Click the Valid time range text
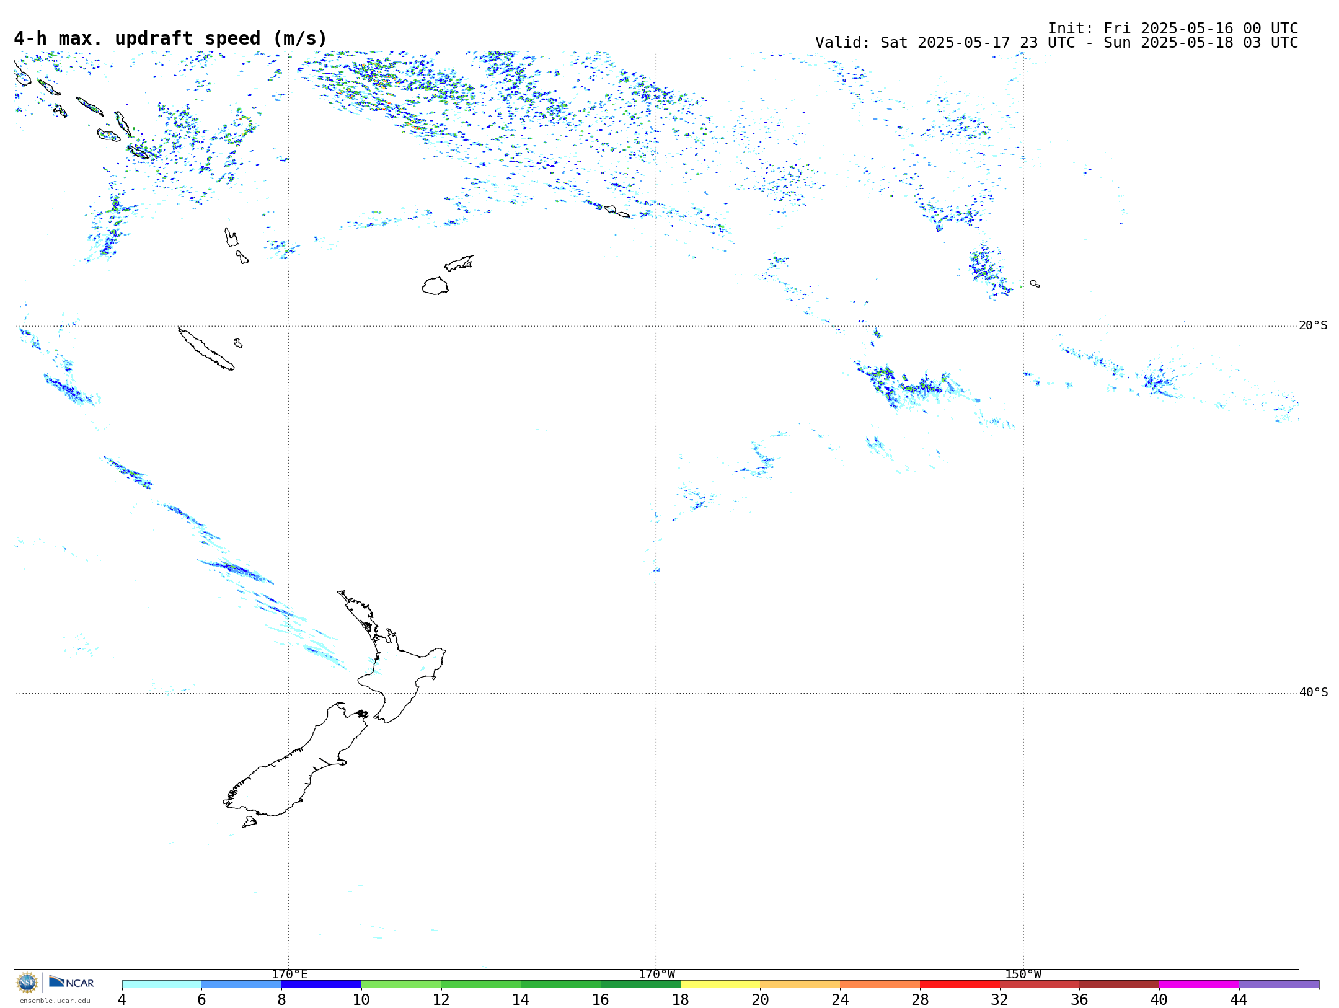This screenshot has width=1339, height=1008. click(x=1056, y=43)
